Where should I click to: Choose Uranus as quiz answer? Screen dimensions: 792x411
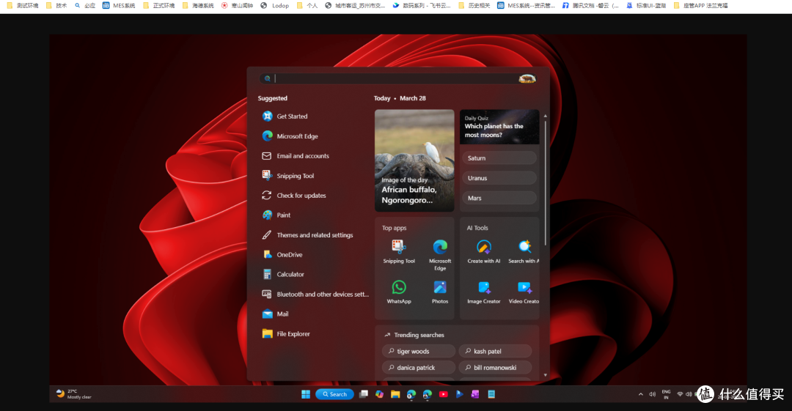499,178
